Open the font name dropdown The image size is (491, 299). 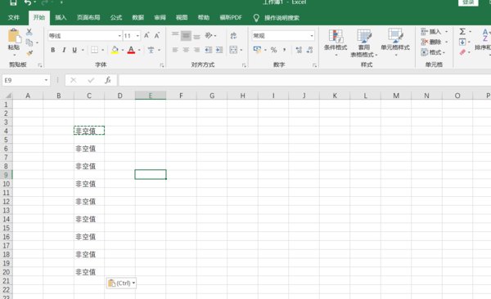click(x=119, y=36)
